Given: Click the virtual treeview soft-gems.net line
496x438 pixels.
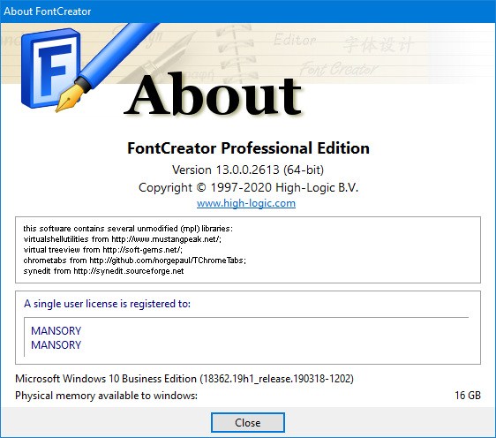Looking at the screenshot, I should pos(102,250).
